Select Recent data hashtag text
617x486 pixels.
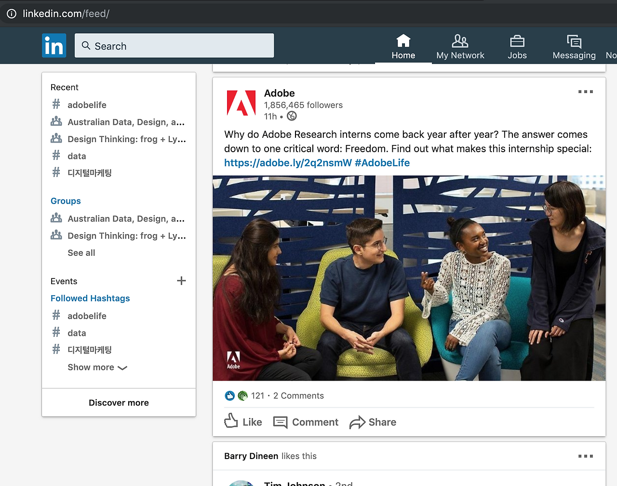pos(77,156)
